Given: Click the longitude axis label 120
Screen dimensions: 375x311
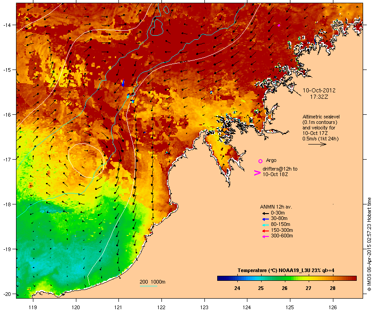Looking at the screenshot, I should click(76, 307).
